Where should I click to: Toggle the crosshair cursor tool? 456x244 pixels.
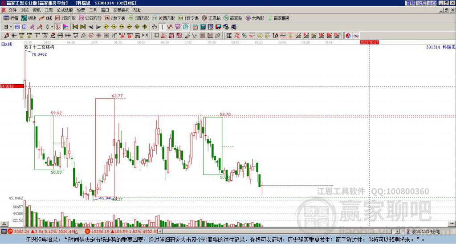[162, 27]
